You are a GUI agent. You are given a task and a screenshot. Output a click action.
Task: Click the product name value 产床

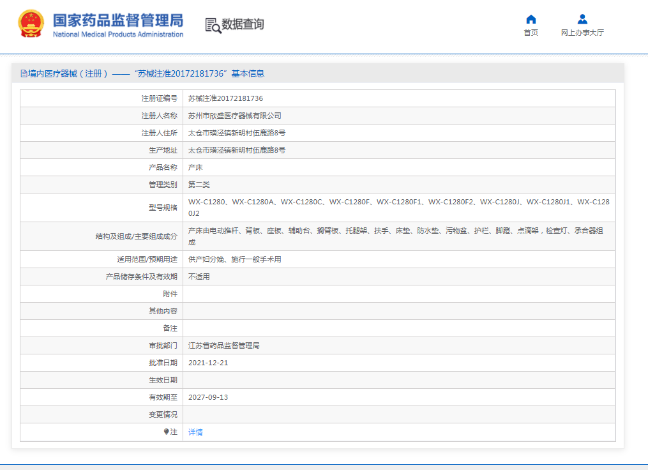(x=195, y=167)
